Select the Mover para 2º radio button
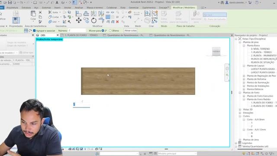 (x=103, y=31)
